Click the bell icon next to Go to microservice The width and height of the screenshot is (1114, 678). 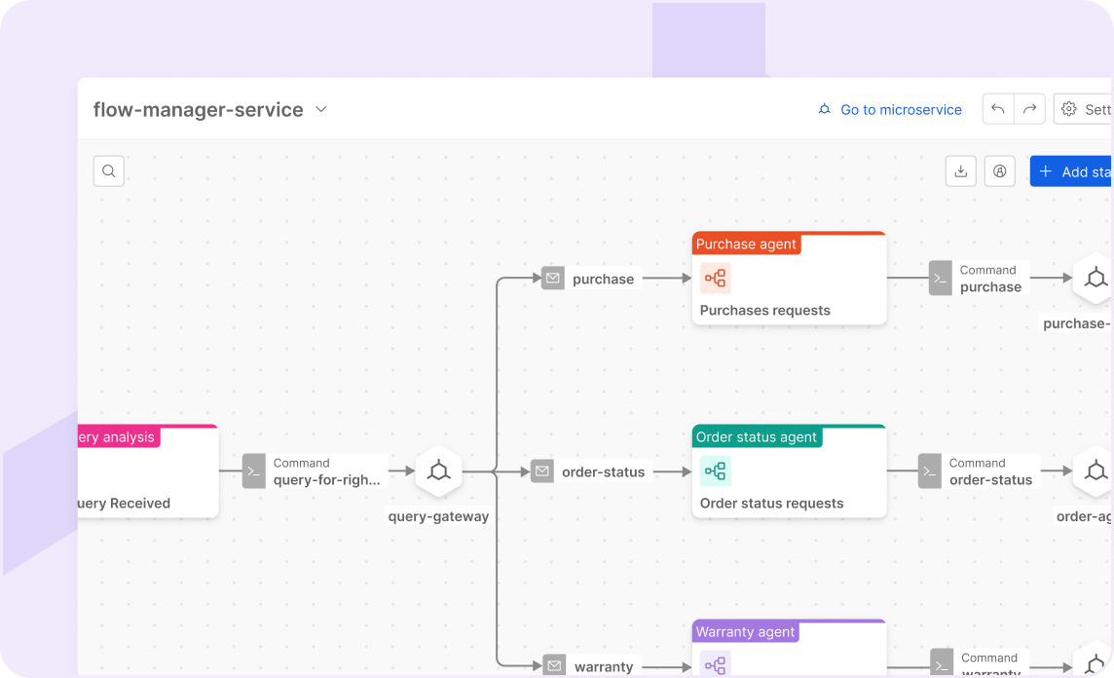coord(824,109)
